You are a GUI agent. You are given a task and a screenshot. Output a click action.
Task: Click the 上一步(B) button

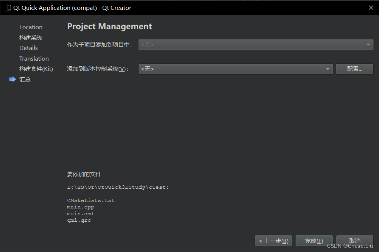(x=273, y=240)
